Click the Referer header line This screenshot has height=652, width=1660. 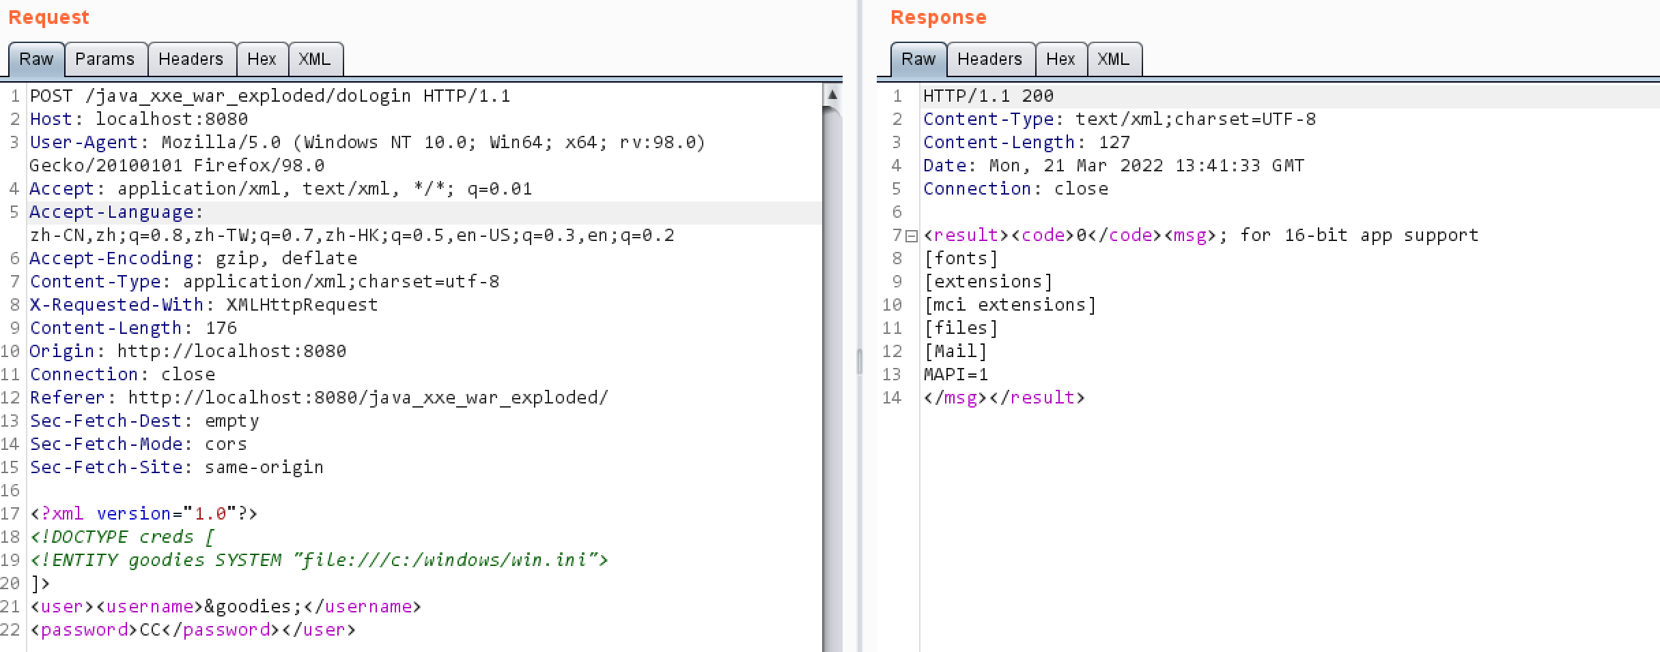click(319, 397)
